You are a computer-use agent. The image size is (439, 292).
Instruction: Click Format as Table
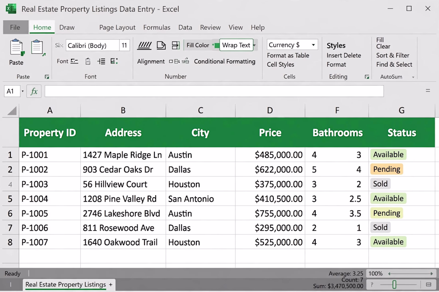tap(288, 55)
